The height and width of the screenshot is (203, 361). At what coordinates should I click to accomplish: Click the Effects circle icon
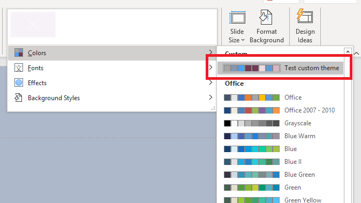(x=19, y=82)
